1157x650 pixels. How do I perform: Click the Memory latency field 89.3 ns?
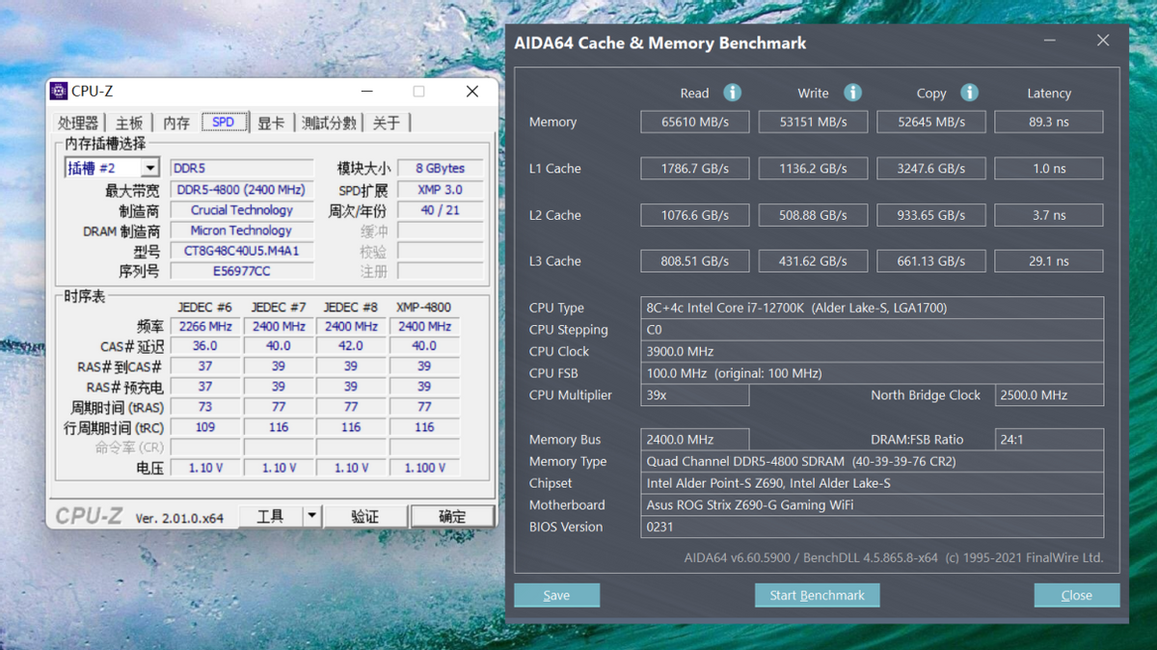click(x=1049, y=122)
